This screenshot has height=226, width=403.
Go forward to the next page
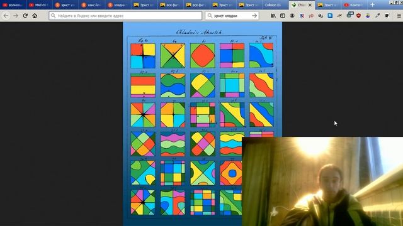[16, 16]
